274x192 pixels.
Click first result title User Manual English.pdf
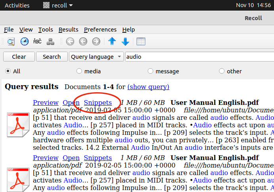pyautogui.click(x=215, y=103)
